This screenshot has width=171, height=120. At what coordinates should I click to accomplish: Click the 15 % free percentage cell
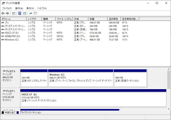(x=125, y=40)
